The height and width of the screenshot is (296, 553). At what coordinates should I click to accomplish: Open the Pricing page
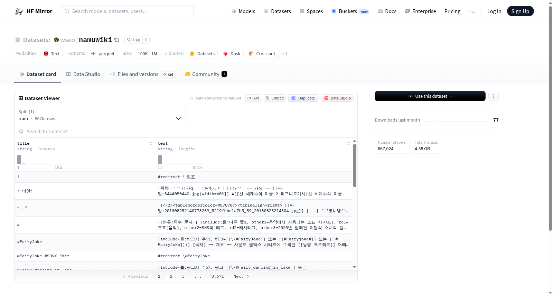452,11
